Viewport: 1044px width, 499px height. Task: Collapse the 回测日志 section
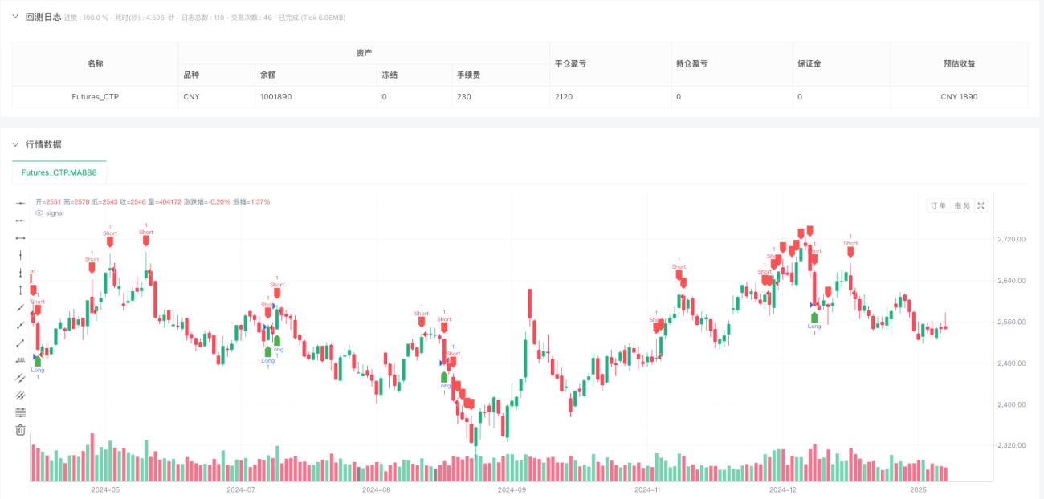(x=15, y=17)
